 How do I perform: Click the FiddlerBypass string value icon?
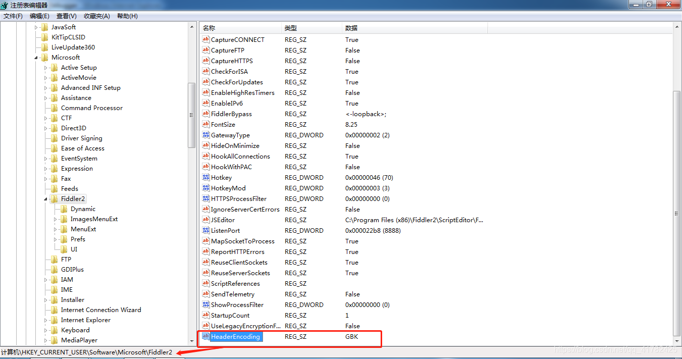pyautogui.click(x=205, y=114)
